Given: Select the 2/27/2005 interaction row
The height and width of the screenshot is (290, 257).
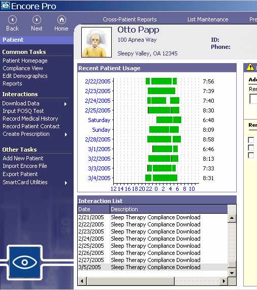Looking at the screenshot, I should coord(153,260).
